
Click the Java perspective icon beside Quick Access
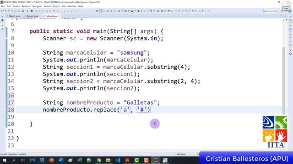pos(290,11)
